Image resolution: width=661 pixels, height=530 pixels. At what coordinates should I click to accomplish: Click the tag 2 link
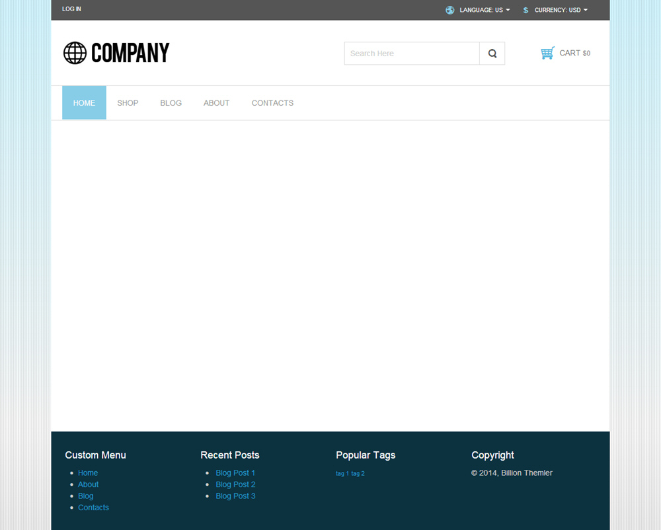pos(358,474)
